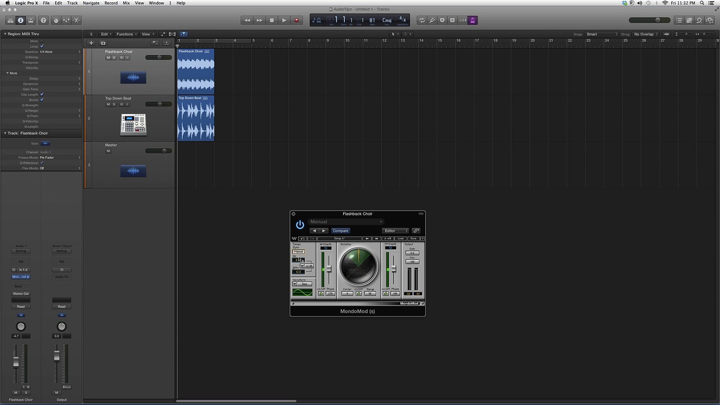Open the Functions dropdown menu

pyautogui.click(x=127, y=34)
